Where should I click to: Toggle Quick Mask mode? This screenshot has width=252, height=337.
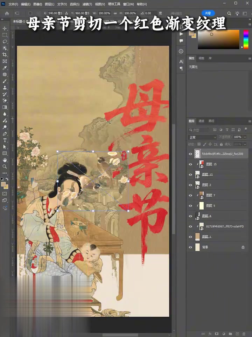(5, 193)
